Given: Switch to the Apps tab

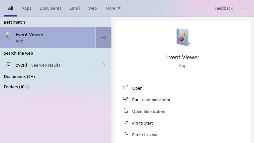Looking at the screenshot, I should coord(26,8).
